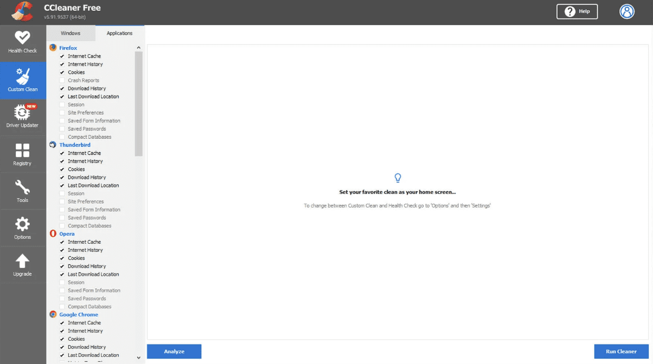Click the Run Cleaner button
The width and height of the screenshot is (653, 364).
tap(621, 352)
